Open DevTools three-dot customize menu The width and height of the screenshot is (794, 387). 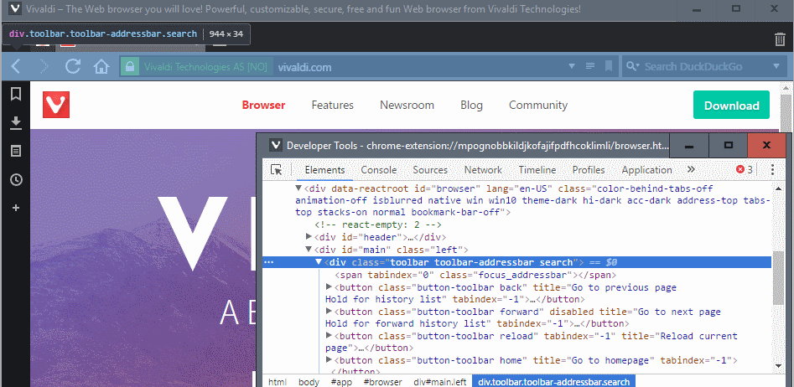click(x=773, y=169)
